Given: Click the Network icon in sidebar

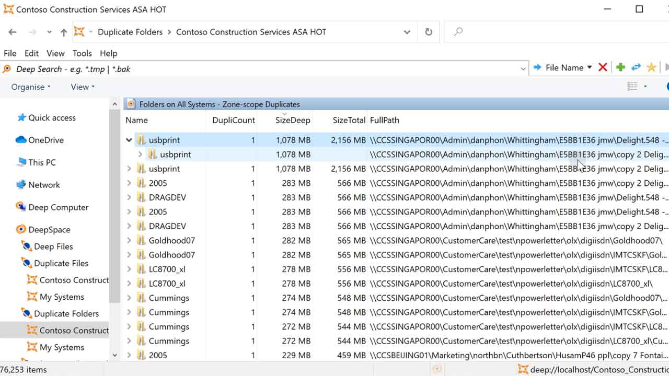Looking at the screenshot, I should pos(21,185).
